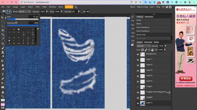Open the search magnifier in menu bar
Image resolution: width=197 pixels, height=110 pixels.
76,7
